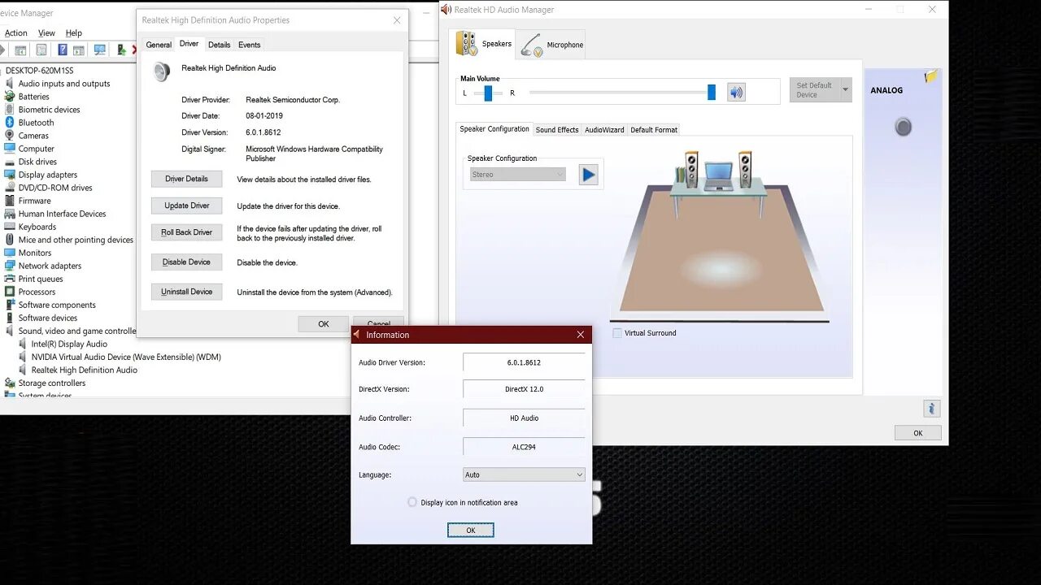Click the Update Driver button
This screenshot has width=1041, height=585.
[186, 206]
